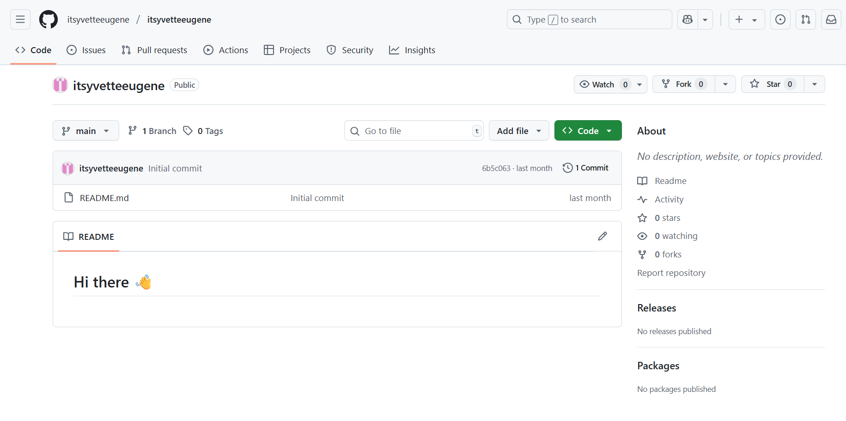Open your recent activity clock icon
Viewport: 846px width, 421px height.
pos(780,19)
